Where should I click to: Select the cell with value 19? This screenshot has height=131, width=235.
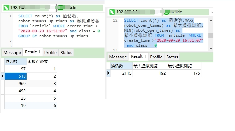[x=16, y=106]
